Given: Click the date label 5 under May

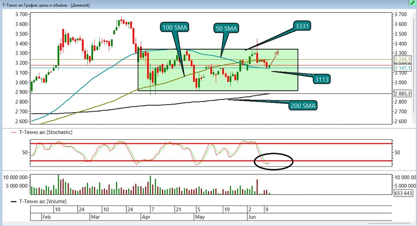Looking at the screenshot, I should click(198, 209).
